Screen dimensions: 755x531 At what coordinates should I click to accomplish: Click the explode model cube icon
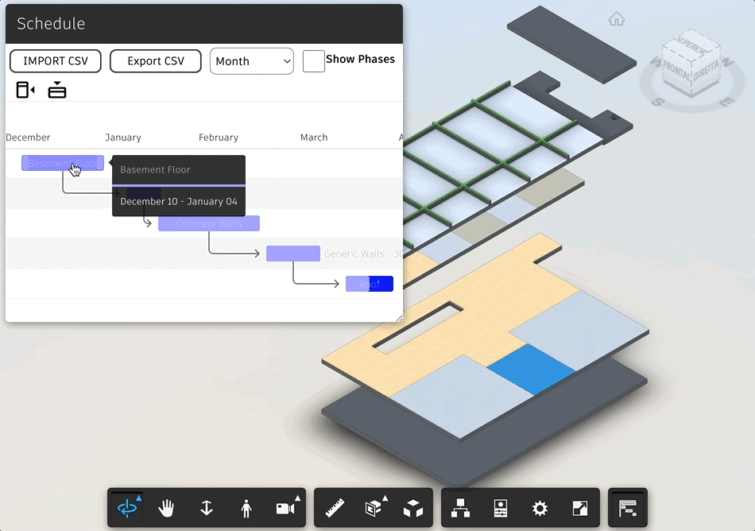(x=414, y=508)
